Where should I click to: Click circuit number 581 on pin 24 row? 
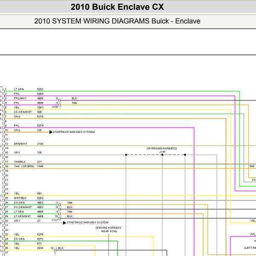39,194
